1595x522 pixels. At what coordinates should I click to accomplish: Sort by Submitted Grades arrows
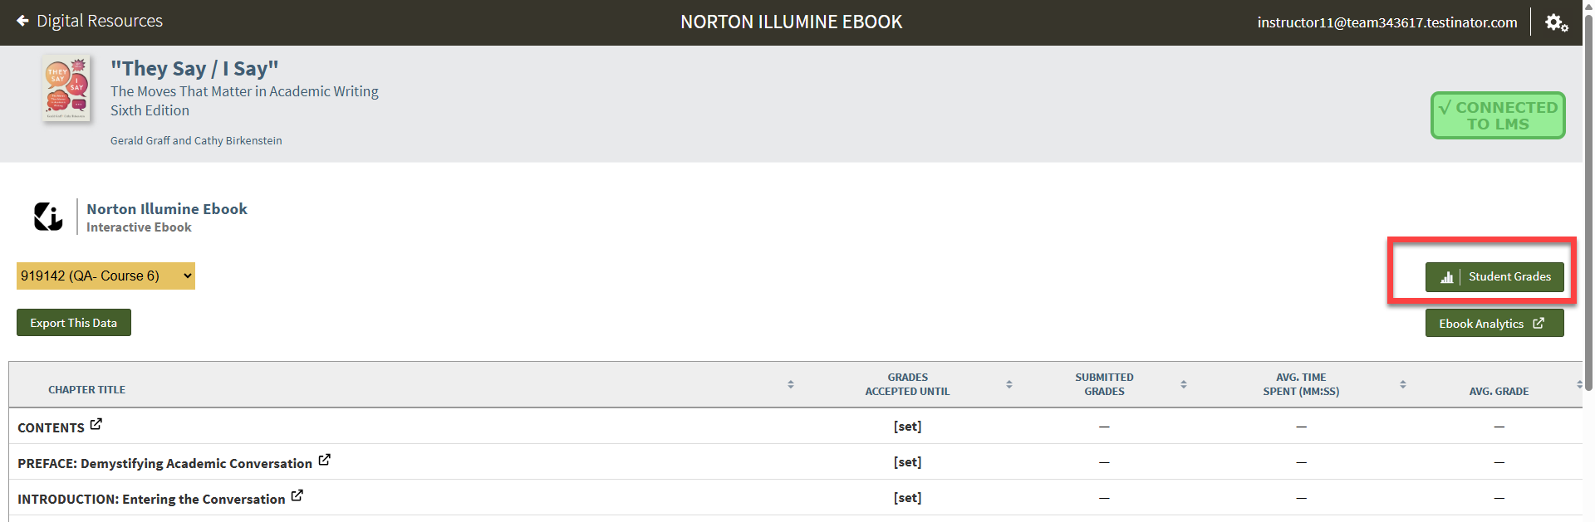click(1184, 384)
